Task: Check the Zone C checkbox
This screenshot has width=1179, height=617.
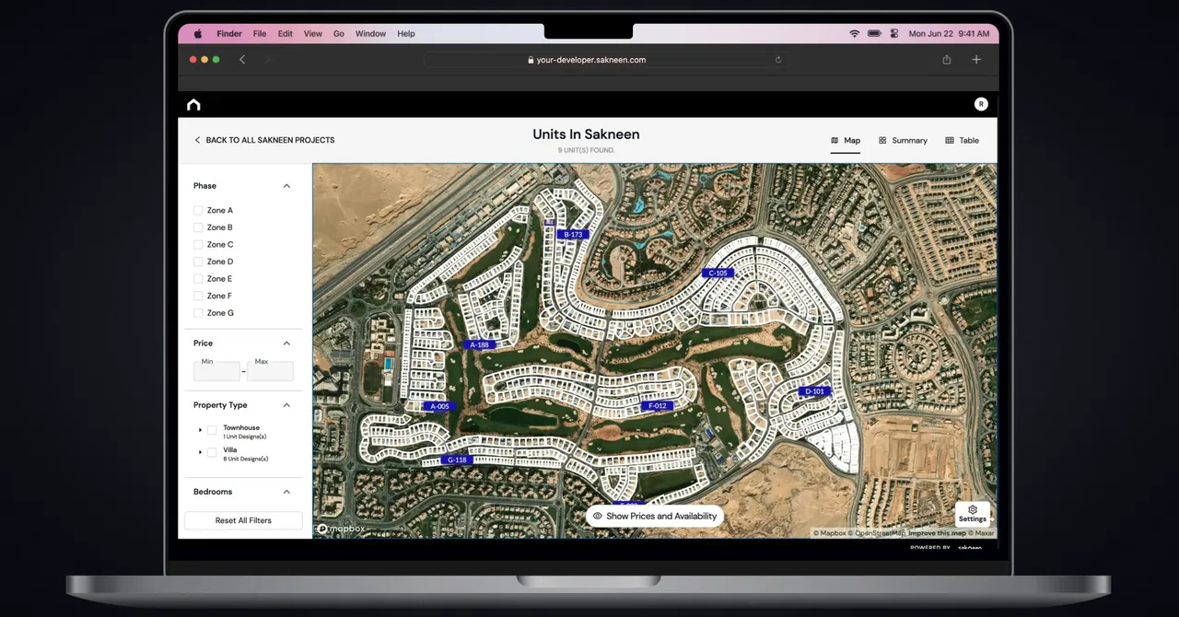Action: coord(198,244)
